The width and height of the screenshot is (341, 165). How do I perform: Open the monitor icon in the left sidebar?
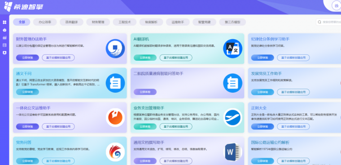pos(4,53)
